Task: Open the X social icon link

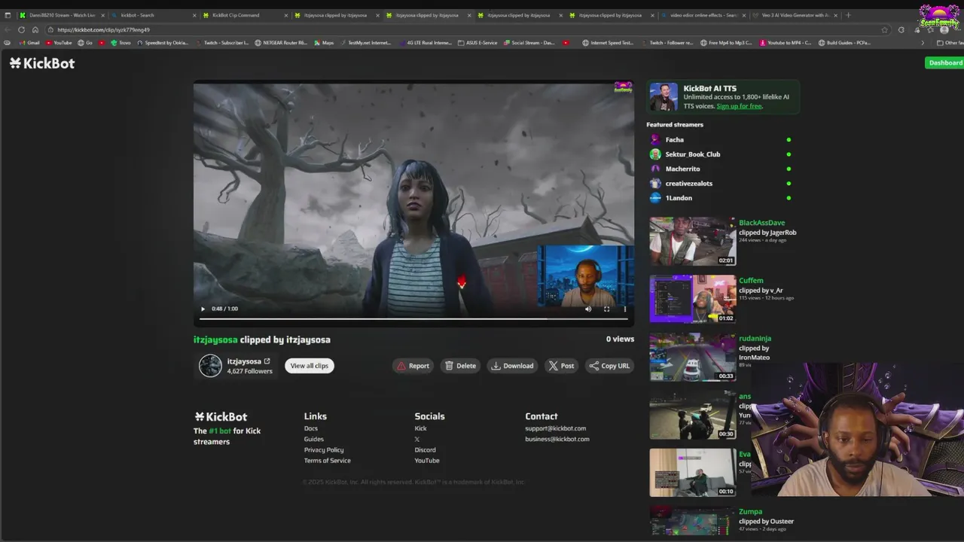Action: coord(417,439)
